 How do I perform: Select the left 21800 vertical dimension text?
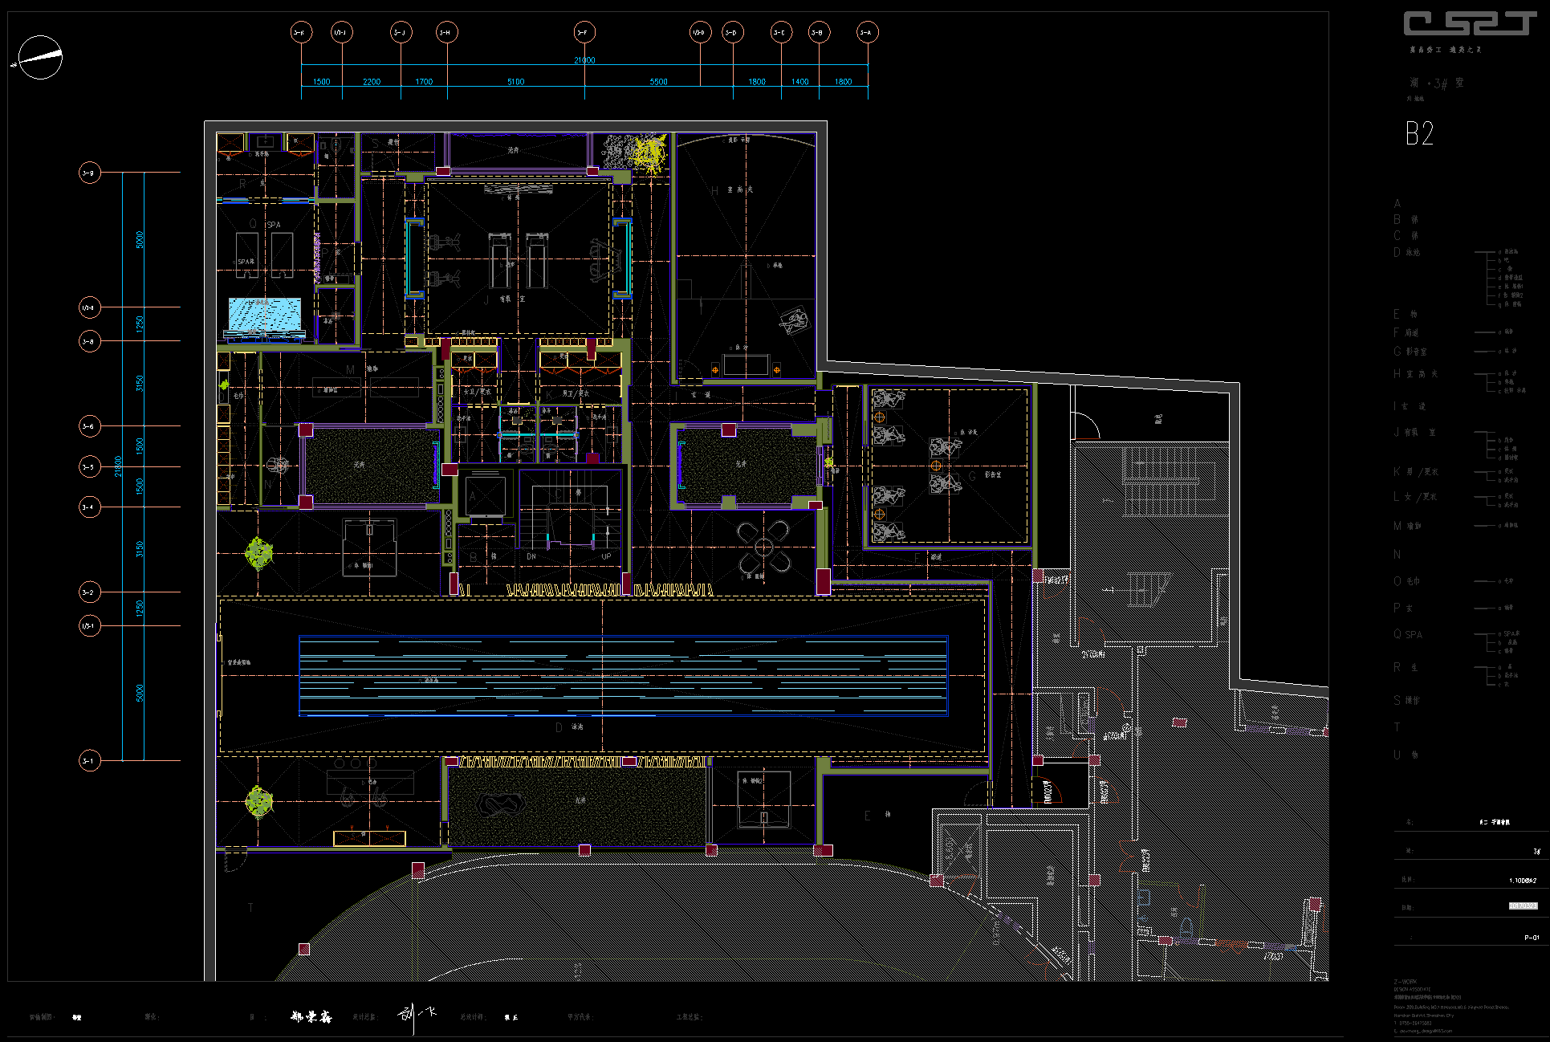[118, 466]
